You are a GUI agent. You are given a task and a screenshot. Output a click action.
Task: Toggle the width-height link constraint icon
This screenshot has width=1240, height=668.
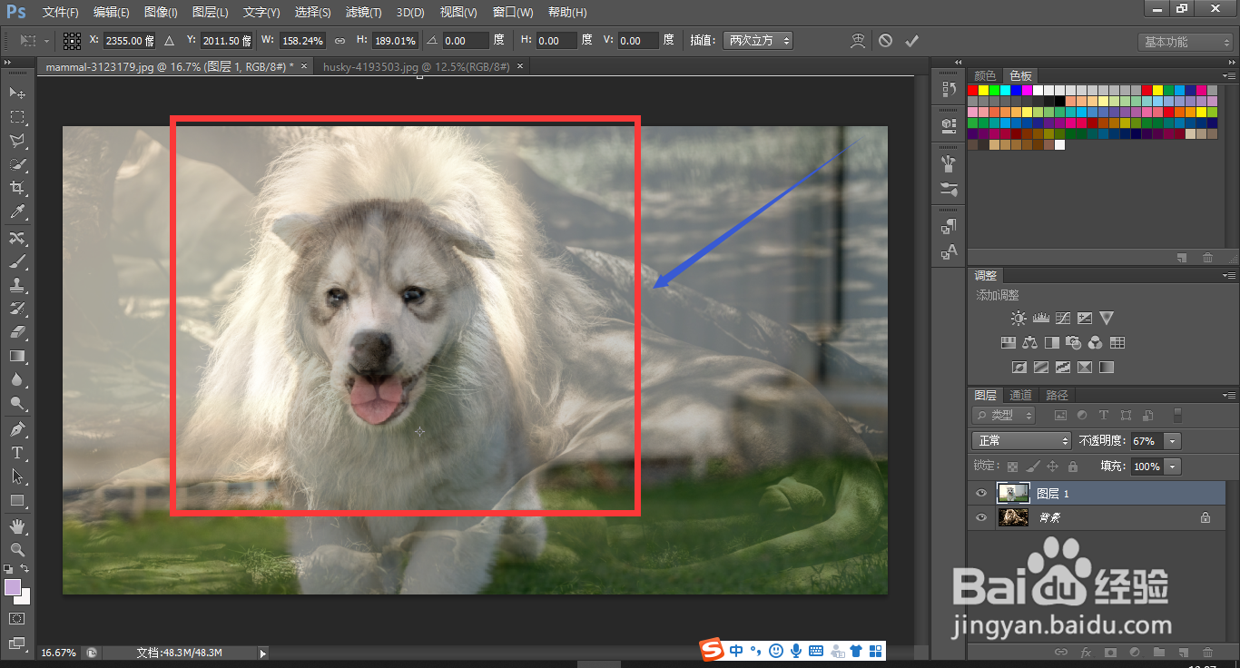(340, 41)
